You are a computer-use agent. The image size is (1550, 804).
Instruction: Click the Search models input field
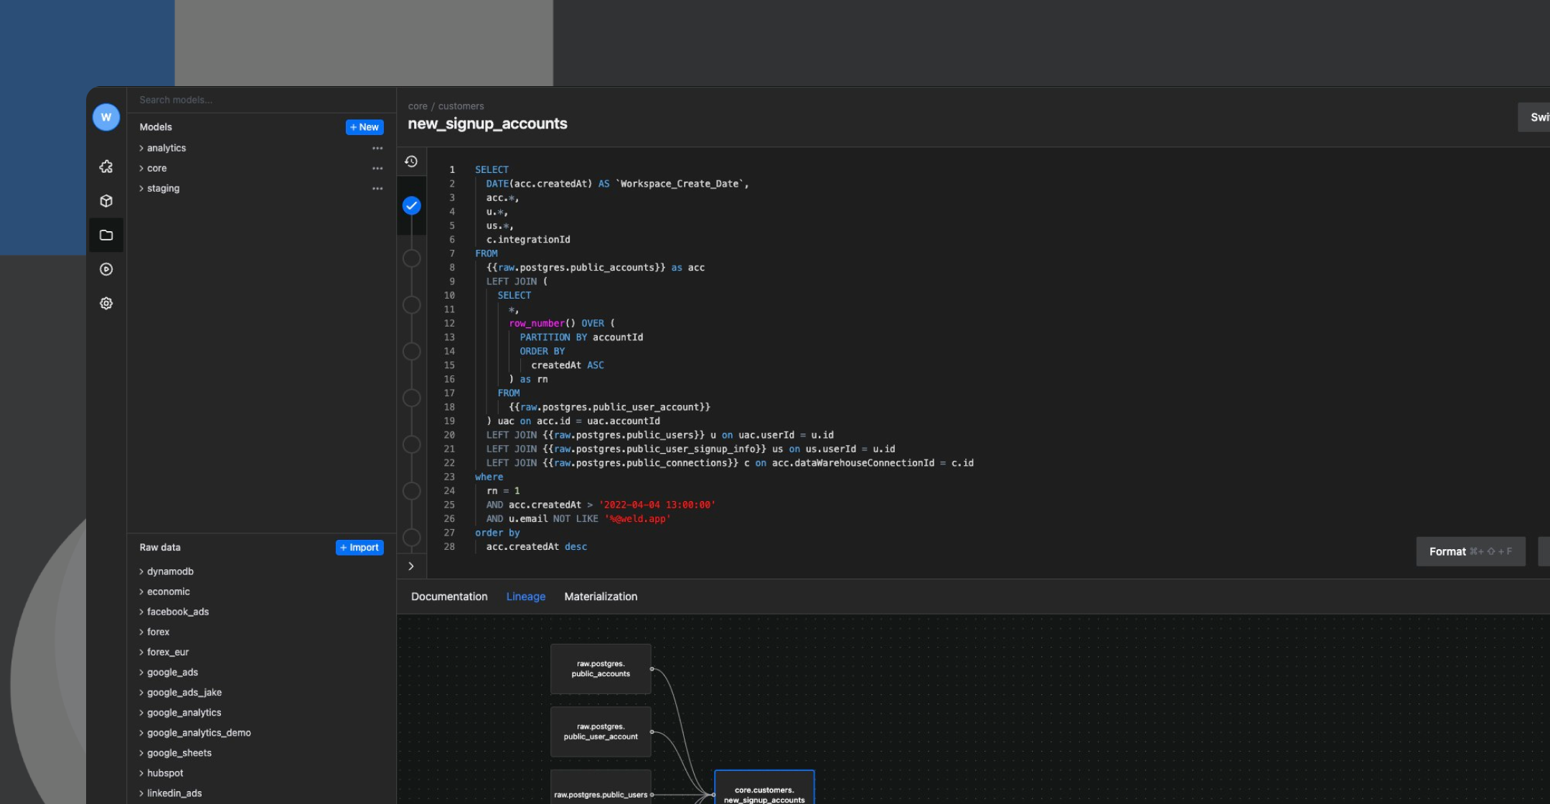(x=260, y=100)
